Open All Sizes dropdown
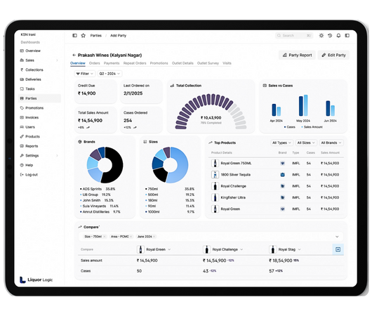Image resolution: width=372 pixels, height=316 pixels. tap(306, 143)
